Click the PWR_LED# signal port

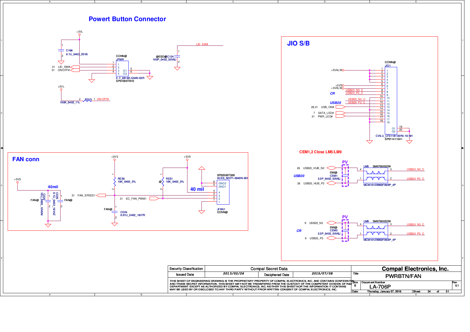pyautogui.click(x=340, y=116)
